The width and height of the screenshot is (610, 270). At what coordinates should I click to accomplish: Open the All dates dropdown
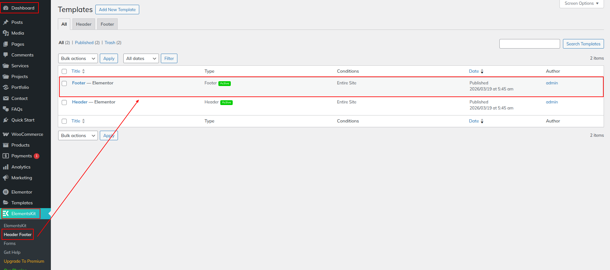click(141, 58)
